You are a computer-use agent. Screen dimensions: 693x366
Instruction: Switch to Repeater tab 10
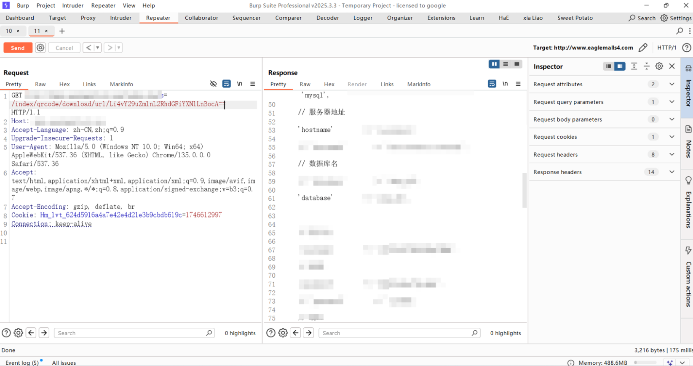(9, 31)
